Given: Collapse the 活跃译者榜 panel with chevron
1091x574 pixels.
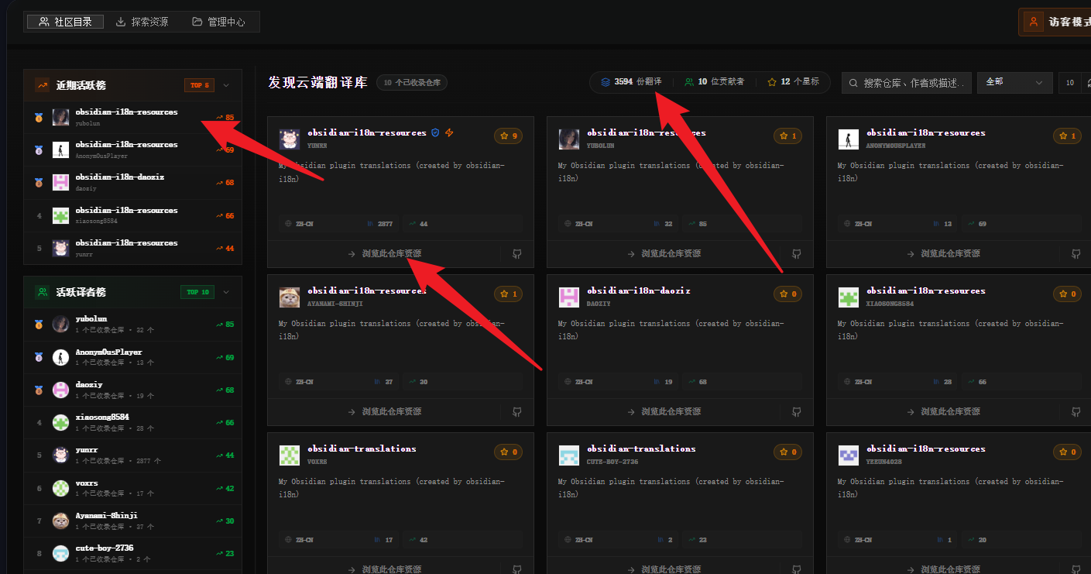Looking at the screenshot, I should tap(226, 292).
